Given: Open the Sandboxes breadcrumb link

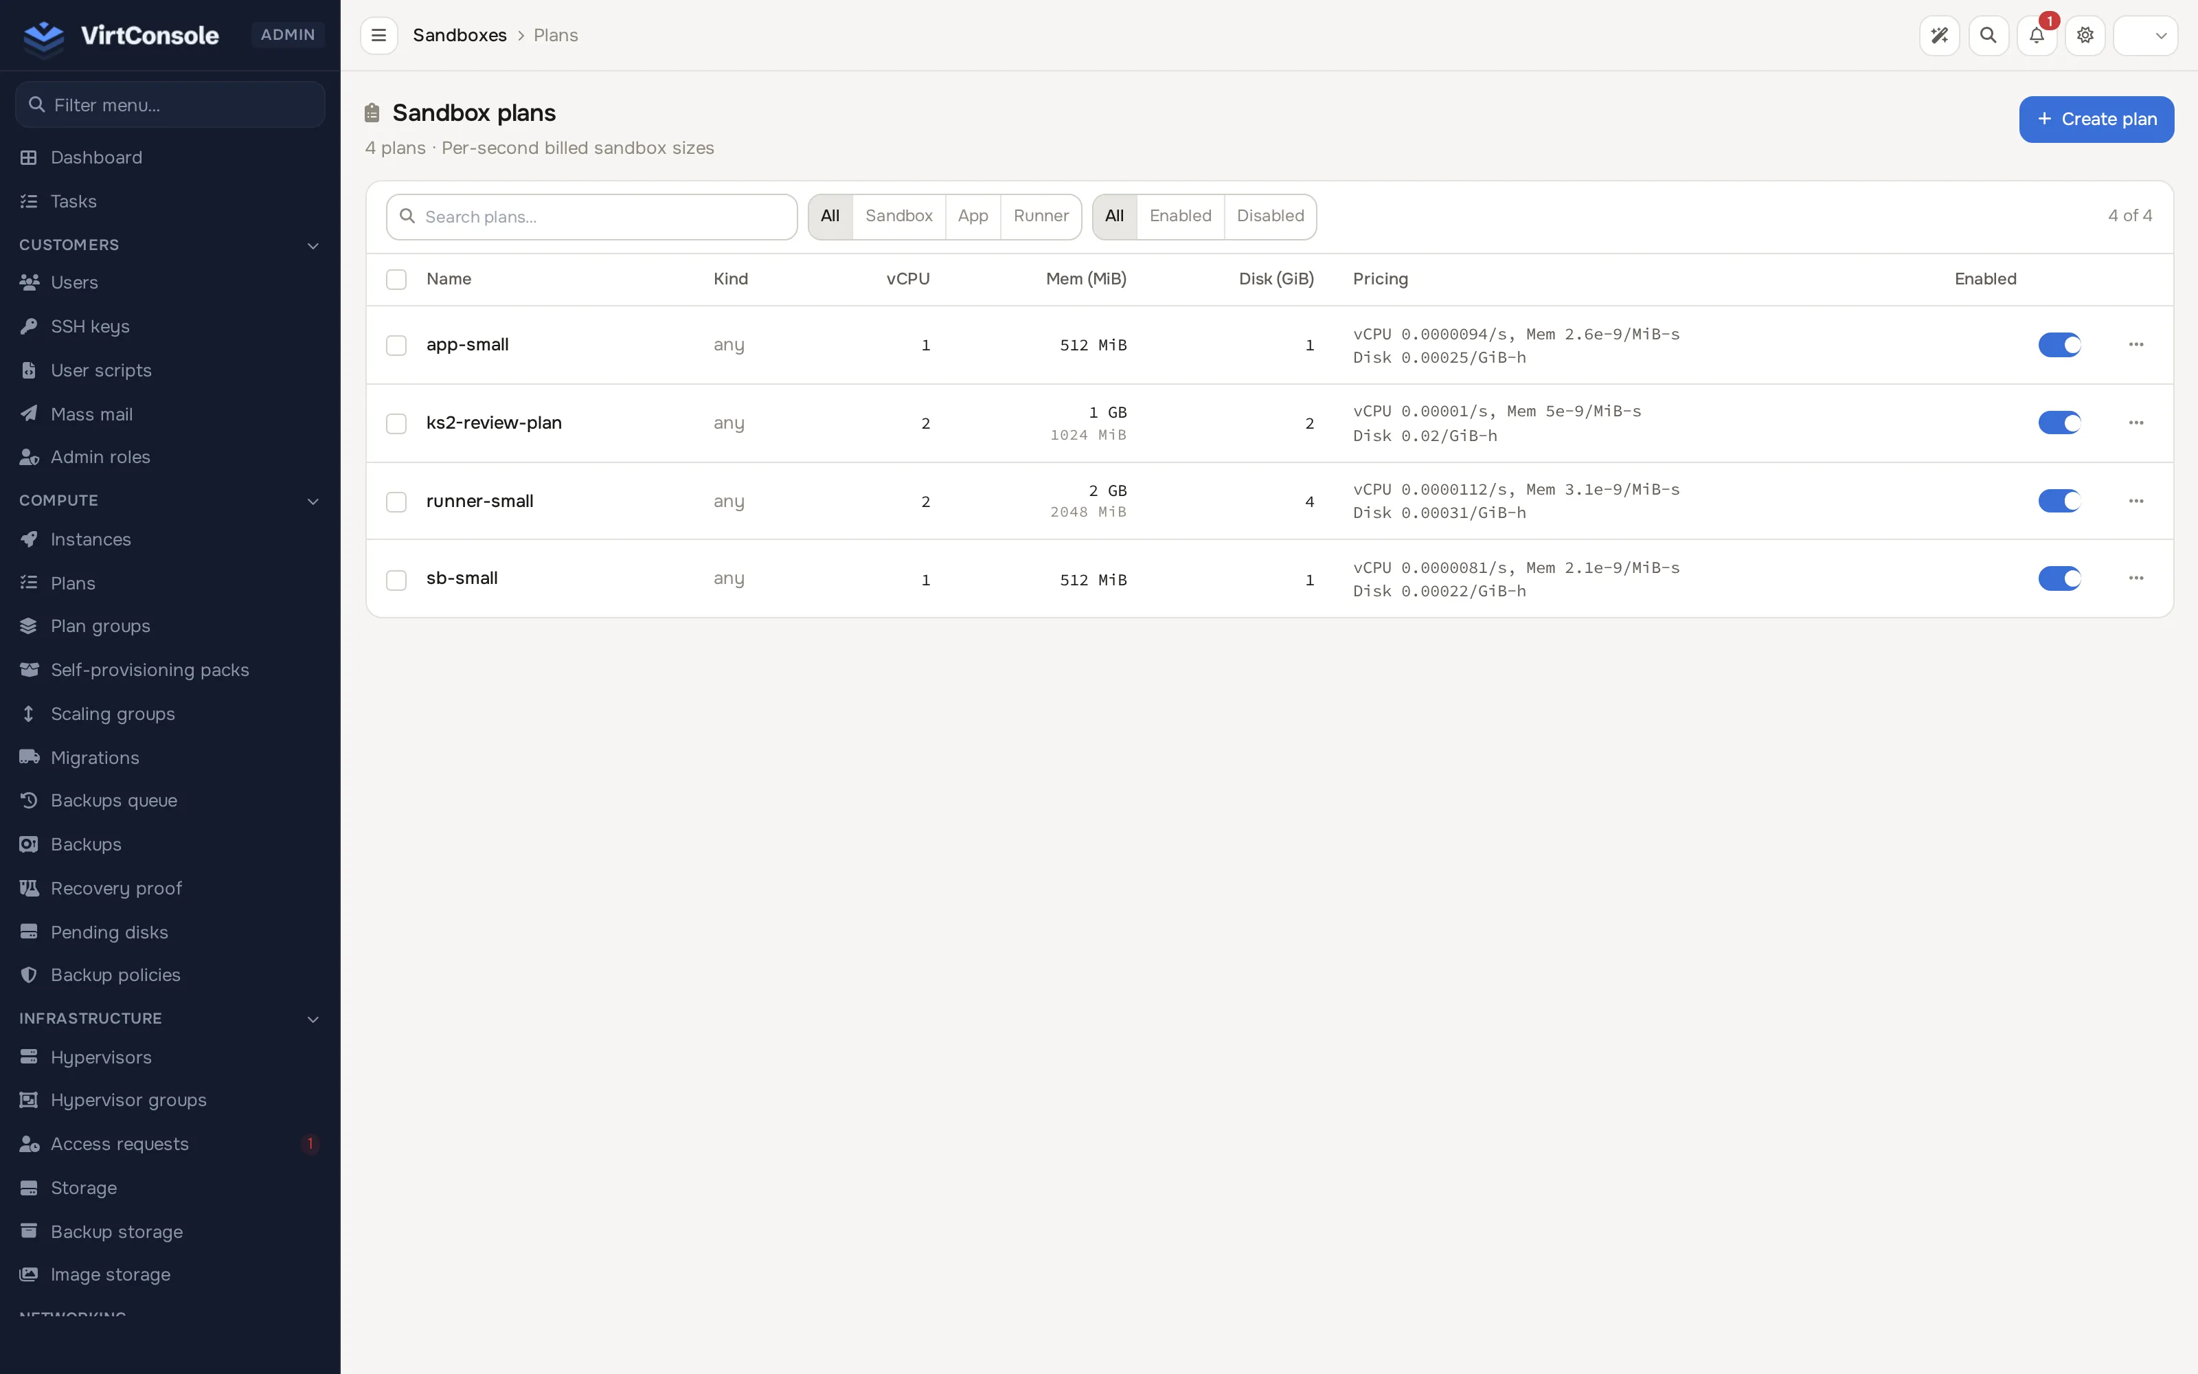Looking at the screenshot, I should 460,36.
